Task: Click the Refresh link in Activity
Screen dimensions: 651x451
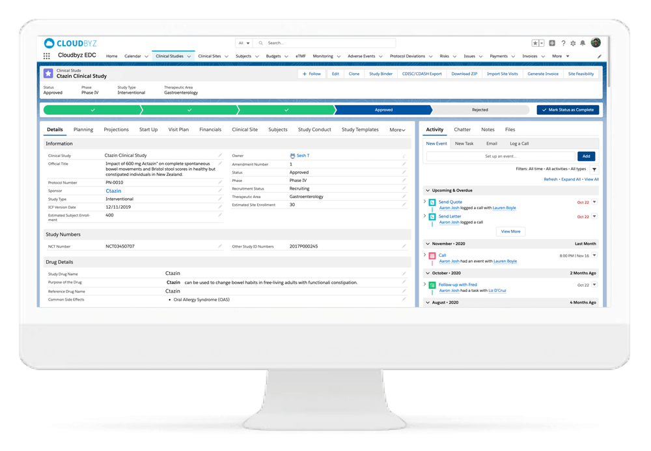Action: click(551, 180)
